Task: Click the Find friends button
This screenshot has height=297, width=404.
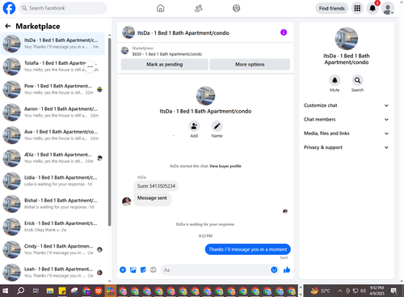Action: (332, 8)
